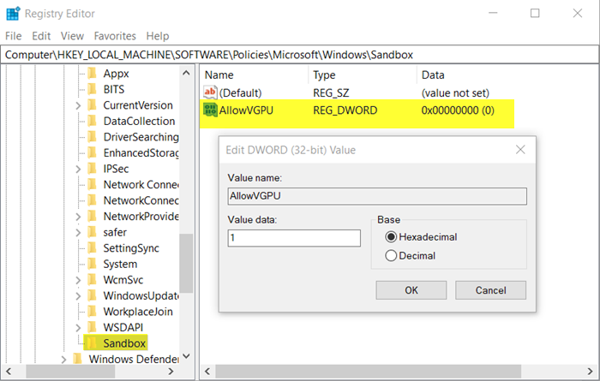Expand the IPSec key

tap(78, 169)
